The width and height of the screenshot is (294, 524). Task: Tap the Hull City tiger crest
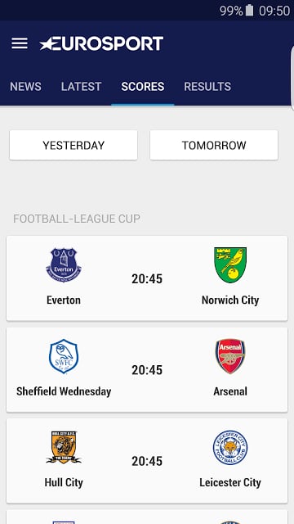point(64,448)
